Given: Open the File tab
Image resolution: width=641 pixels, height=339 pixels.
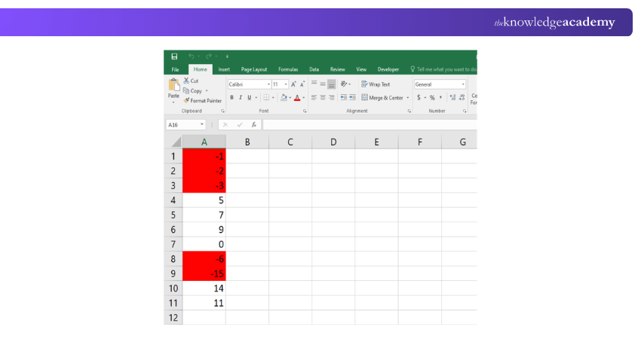Looking at the screenshot, I should [x=176, y=69].
